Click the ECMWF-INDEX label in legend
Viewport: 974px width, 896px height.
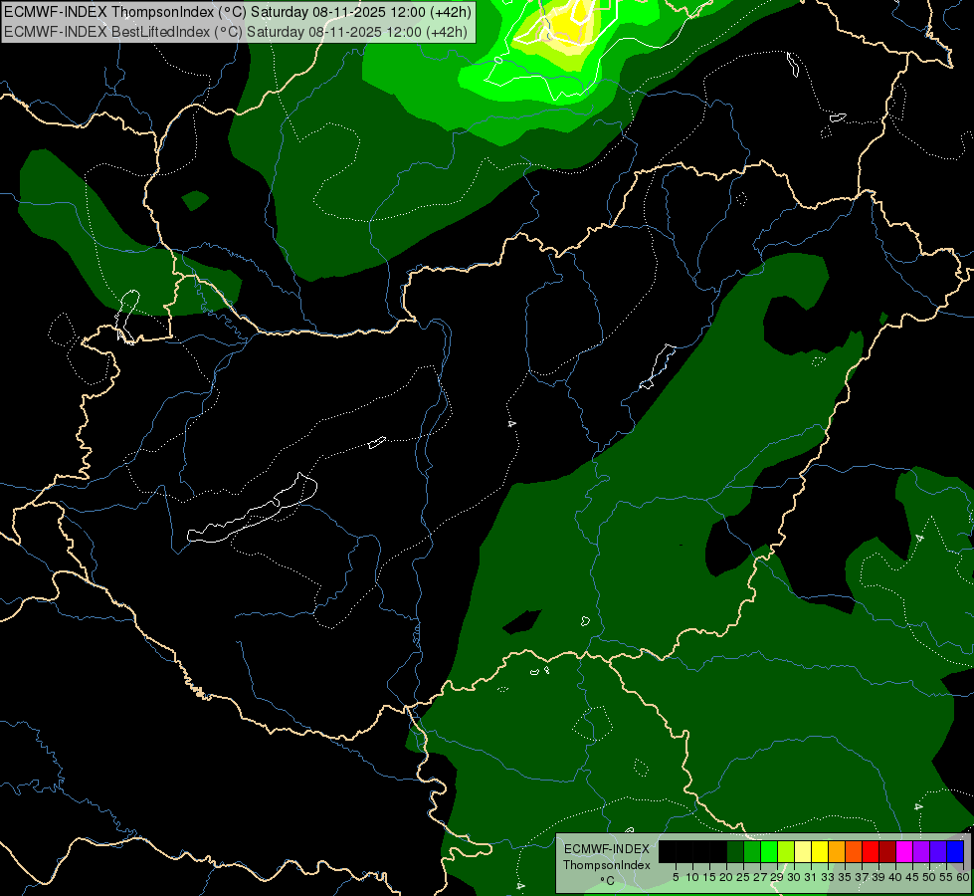pos(606,849)
